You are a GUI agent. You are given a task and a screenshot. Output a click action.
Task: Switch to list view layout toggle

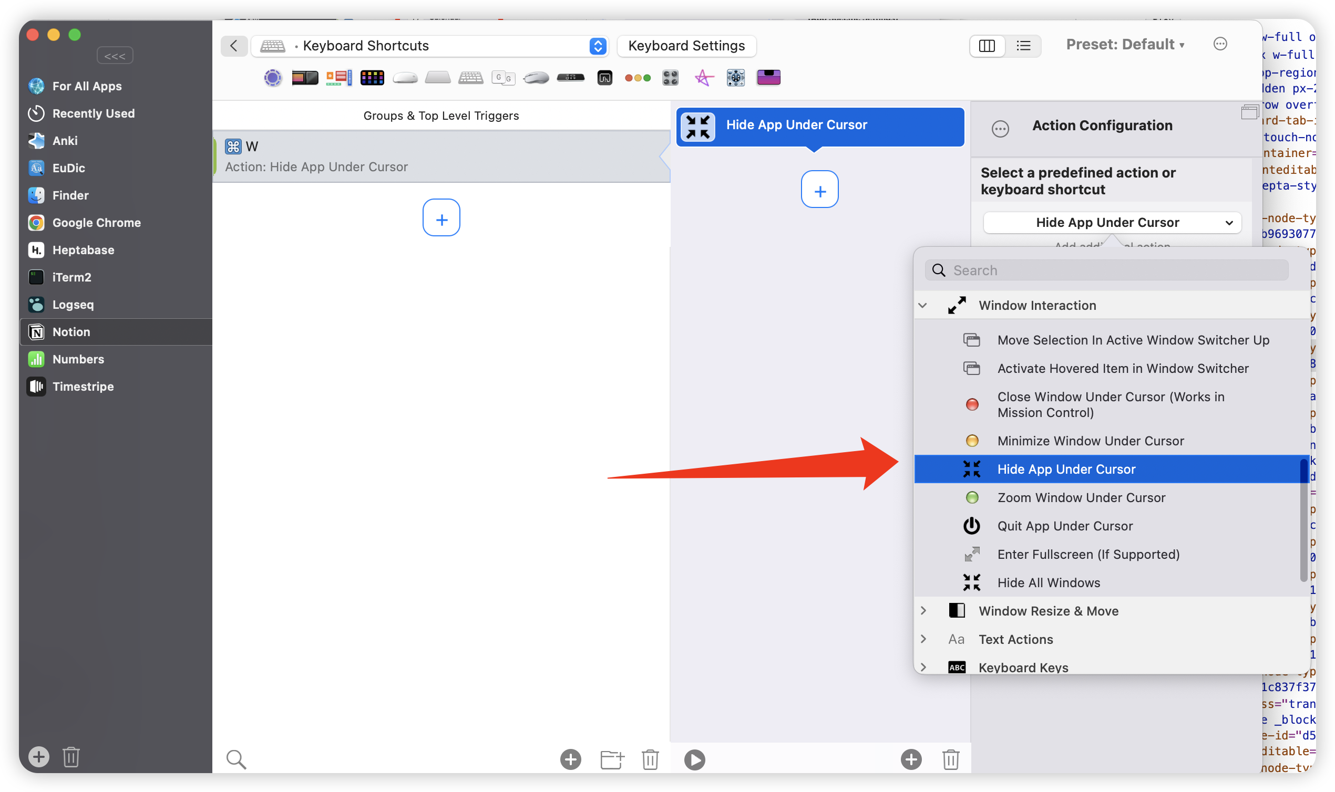[1023, 46]
